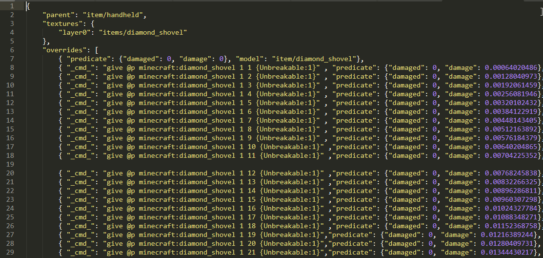Click the damage value 0.00064020486

(511, 67)
